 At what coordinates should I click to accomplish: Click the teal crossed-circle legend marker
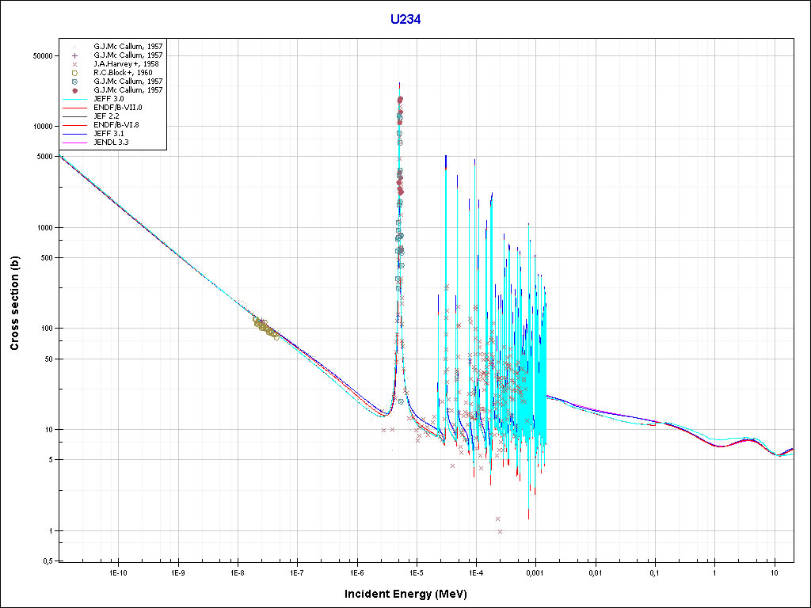pyautogui.click(x=74, y=82)
